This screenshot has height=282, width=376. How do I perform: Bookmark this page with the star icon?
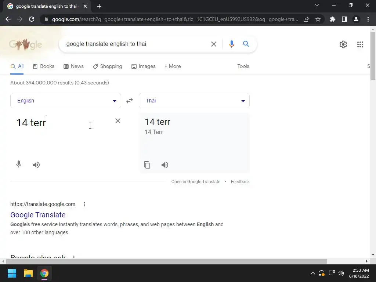318,19
